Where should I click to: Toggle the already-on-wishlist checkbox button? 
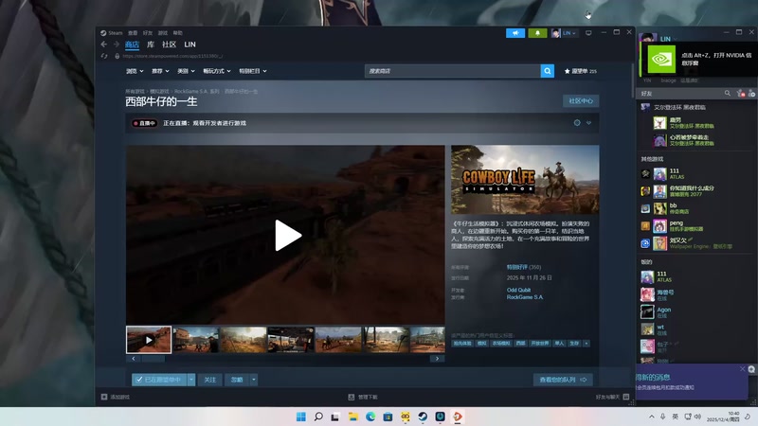159,380
